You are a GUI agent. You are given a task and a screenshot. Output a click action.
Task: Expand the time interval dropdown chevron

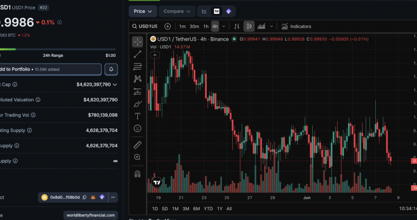[x=224, y=26]
